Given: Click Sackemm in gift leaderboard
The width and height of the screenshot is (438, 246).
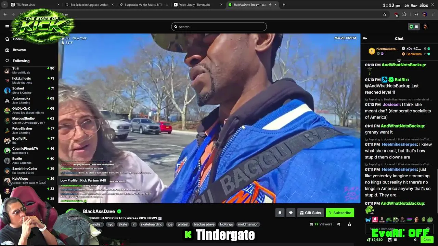Looking at the screenshot, I should 414,54.
